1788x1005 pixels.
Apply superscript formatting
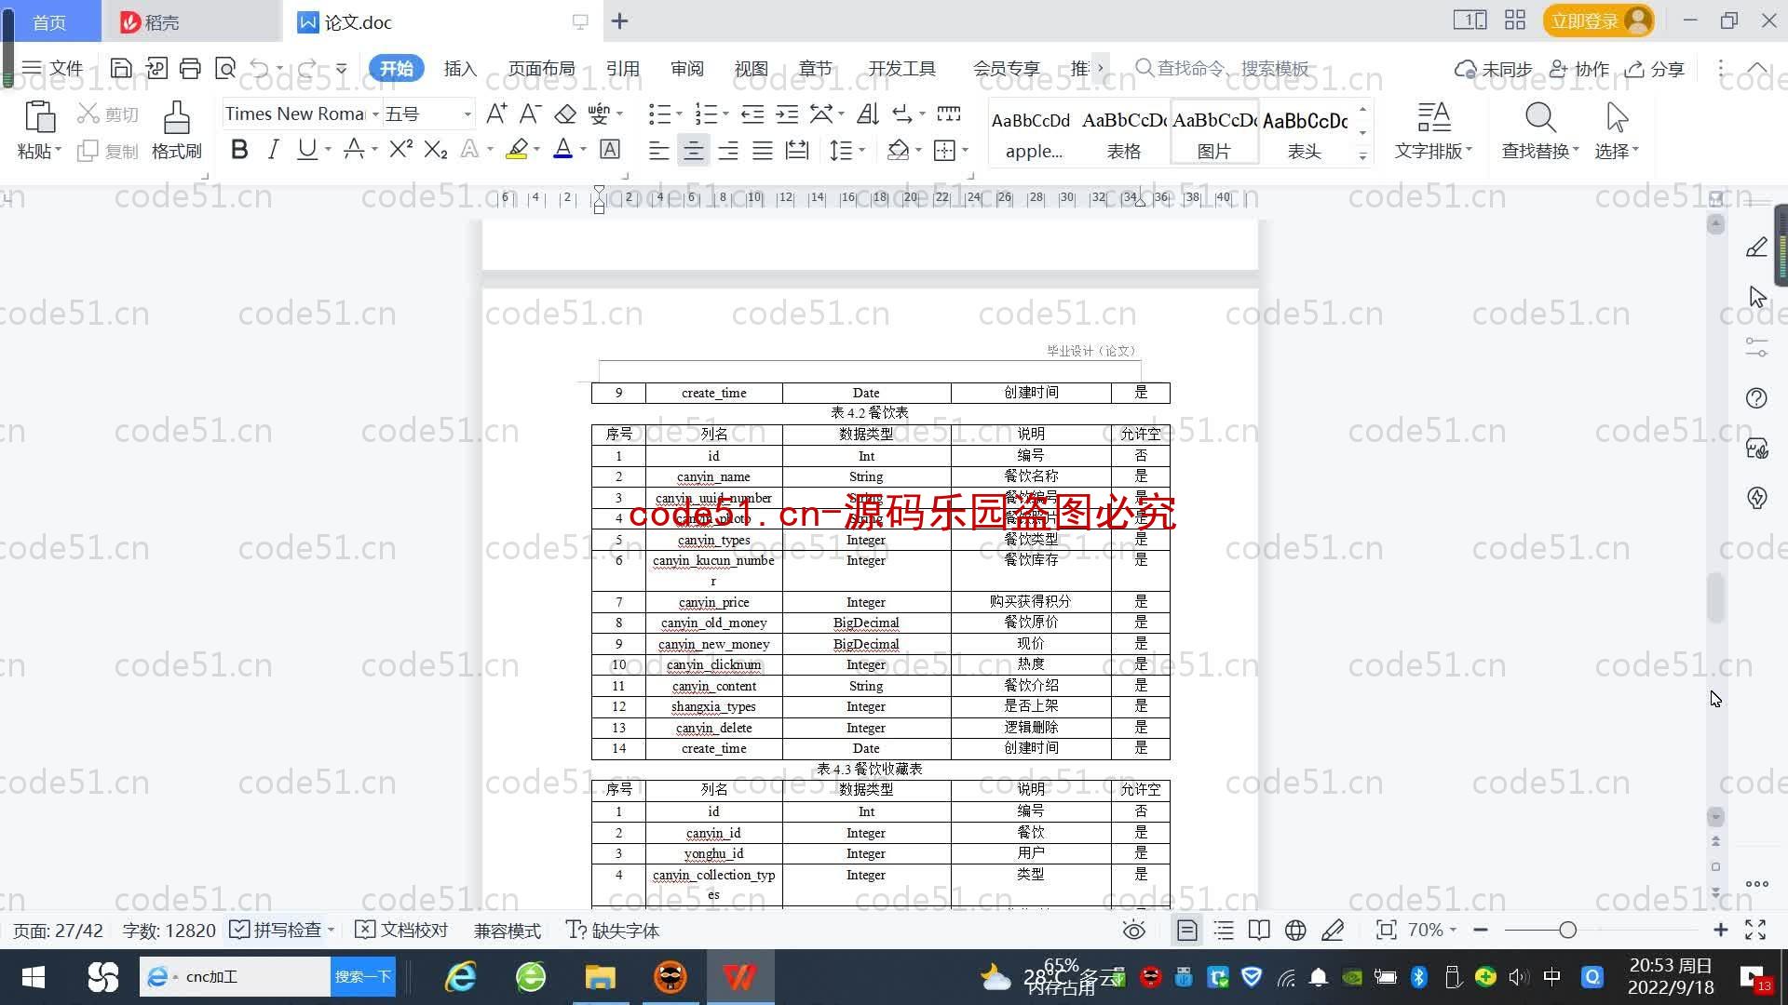click(401, 149)
